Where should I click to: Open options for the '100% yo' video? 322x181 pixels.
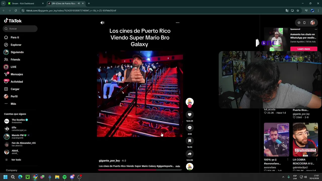[x=288, y=160]
